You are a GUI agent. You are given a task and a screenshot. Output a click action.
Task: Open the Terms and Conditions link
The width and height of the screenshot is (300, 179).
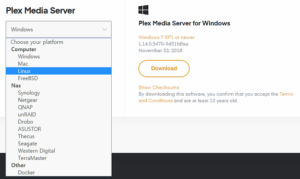click(x=286, y=94)
